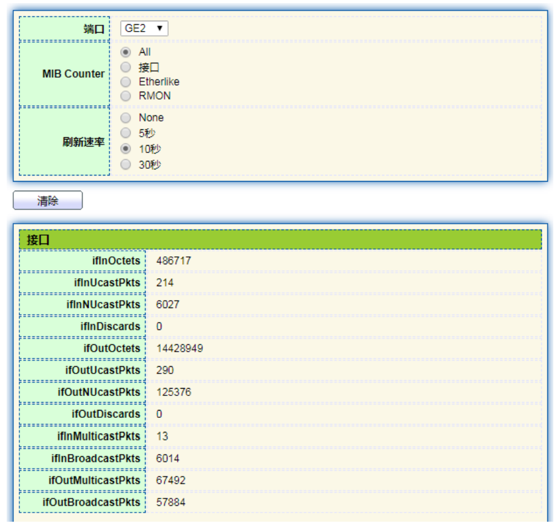Select the ifInNUcastPkts row label
The image size is (560, 529).
coord(103,305)
